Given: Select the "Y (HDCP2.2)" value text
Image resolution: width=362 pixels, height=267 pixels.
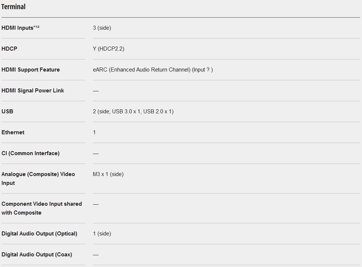Looking at the screenshot, I should (x=108, y=49).
